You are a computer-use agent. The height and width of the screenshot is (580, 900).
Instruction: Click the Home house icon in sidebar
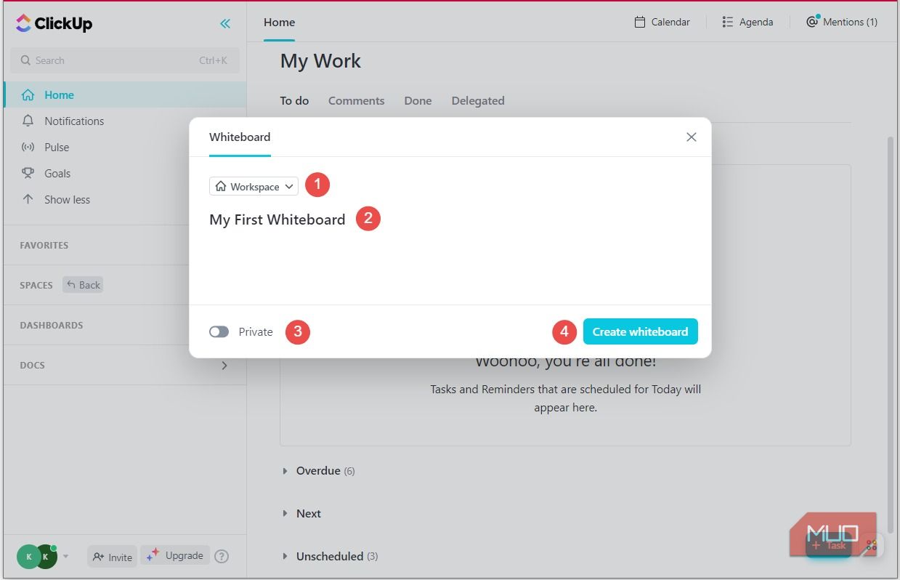click(x=28, y=94)
